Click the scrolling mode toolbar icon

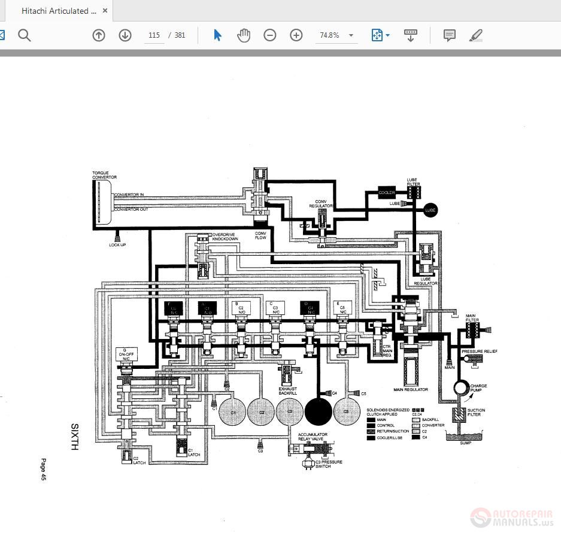pyautogui.click(x=411, y=35)
